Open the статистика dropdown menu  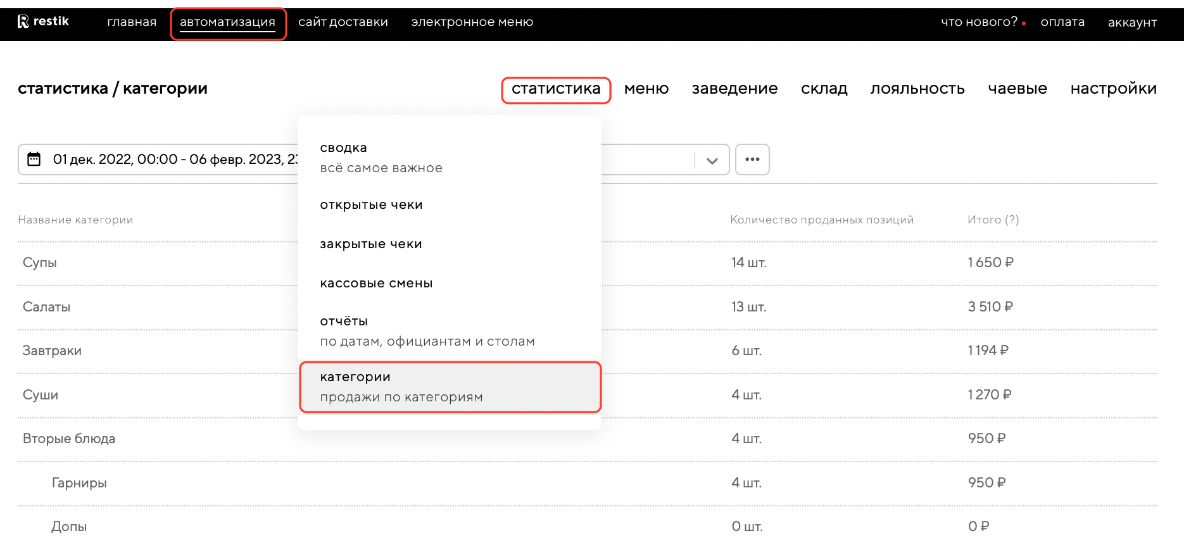[555, 89]
